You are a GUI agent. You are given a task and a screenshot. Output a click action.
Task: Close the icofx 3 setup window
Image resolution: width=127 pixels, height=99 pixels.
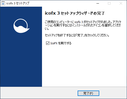pyautogui.click(x=121, y=3)
